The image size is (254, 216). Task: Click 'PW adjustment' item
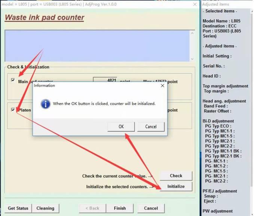tap(218, 211)
